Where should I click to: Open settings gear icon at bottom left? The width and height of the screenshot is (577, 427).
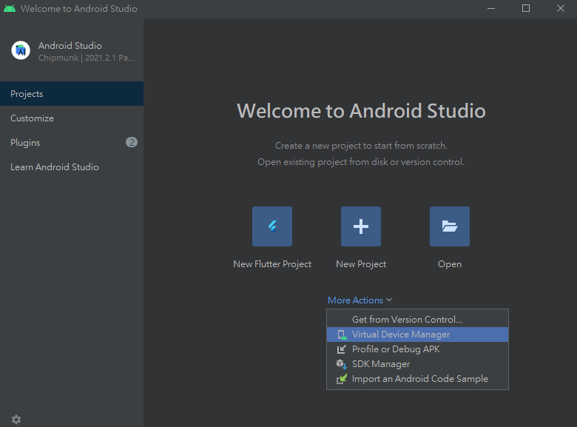16,420
